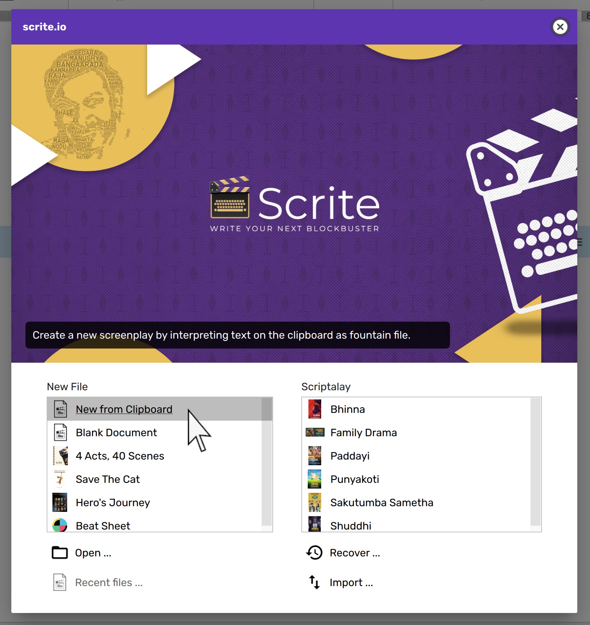This screenshot has height=625, width=590.
Task: Select the Punyakoti poster thumbnail
Action: click(314, 479)
